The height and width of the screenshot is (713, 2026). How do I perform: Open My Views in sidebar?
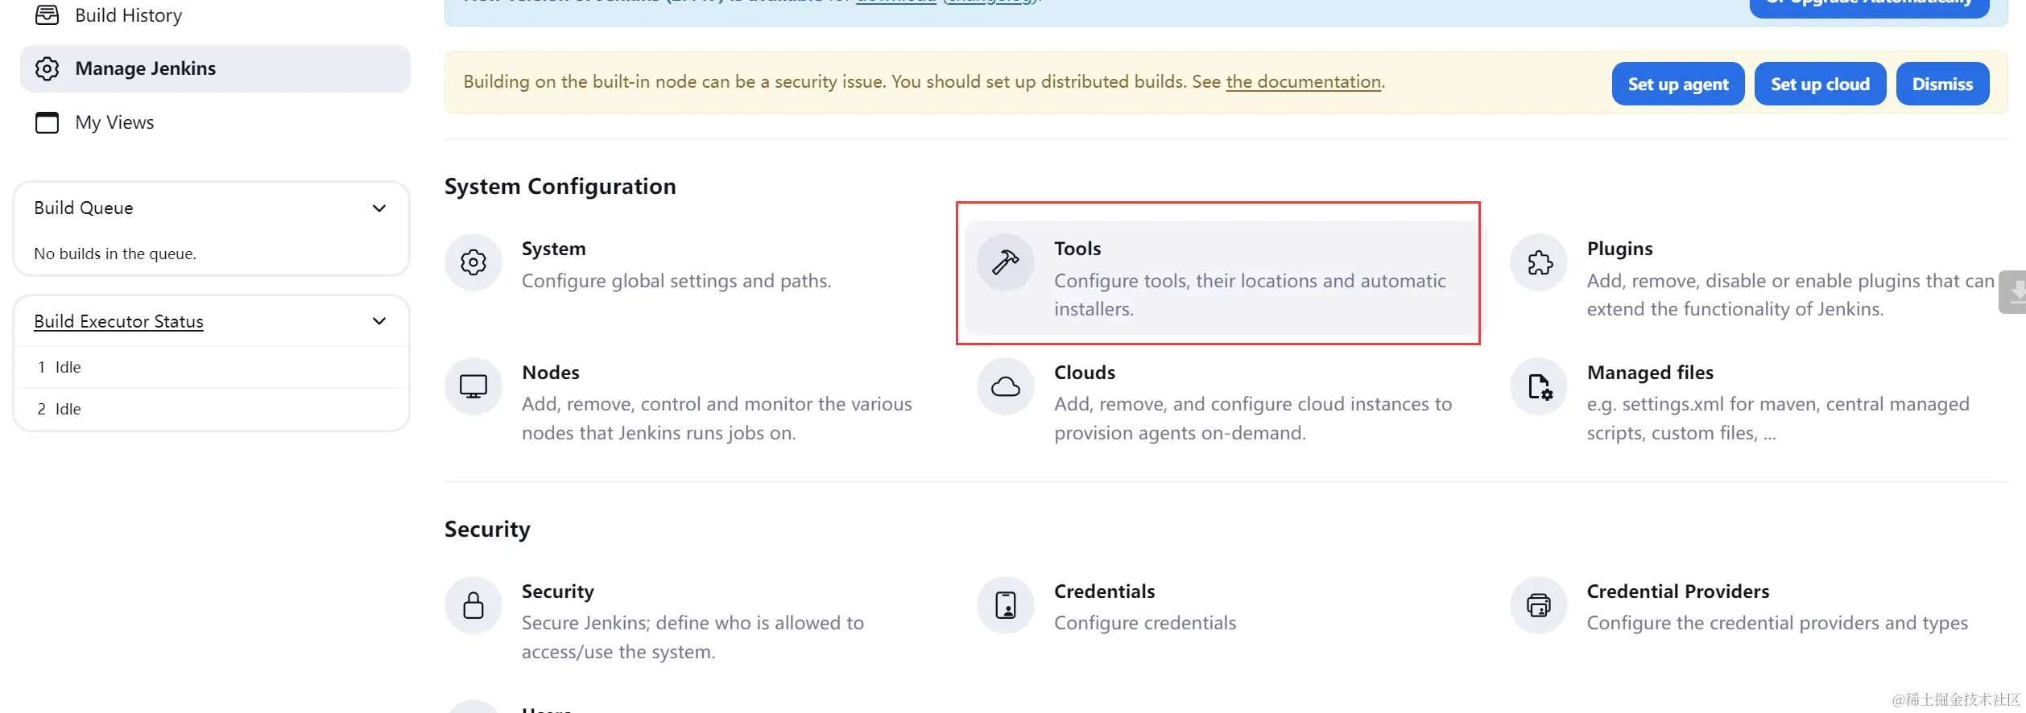pyautogui.click(x=114, y=122)
